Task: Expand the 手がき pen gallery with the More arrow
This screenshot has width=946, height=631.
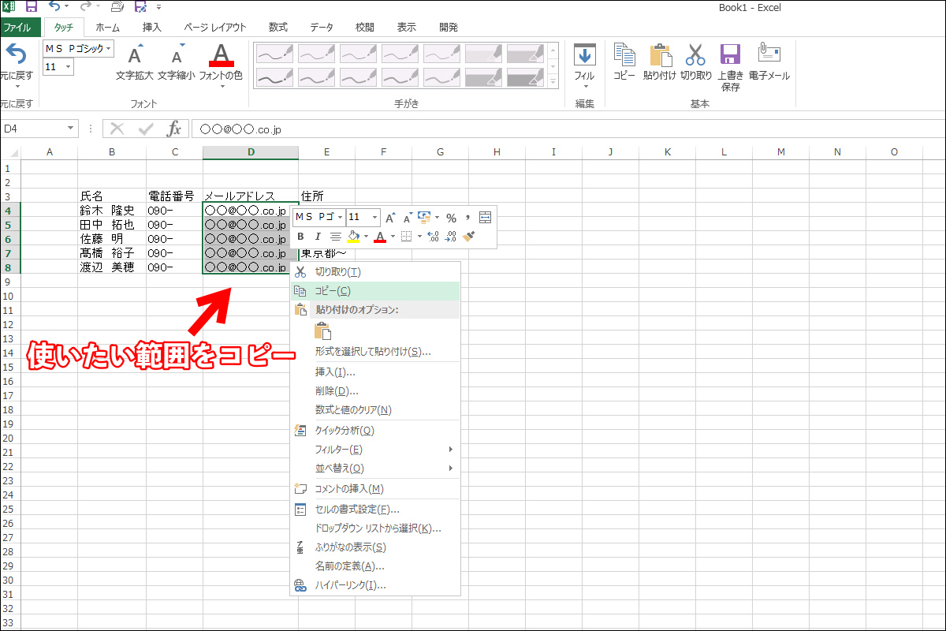Action: pos(553,82)
